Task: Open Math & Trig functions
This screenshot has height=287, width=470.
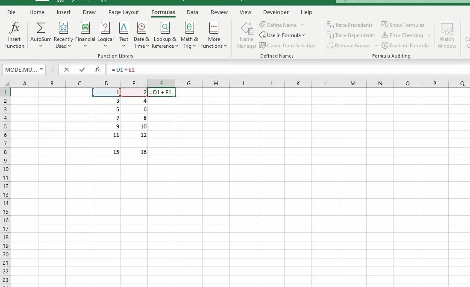Action: (x=189, y=35)
